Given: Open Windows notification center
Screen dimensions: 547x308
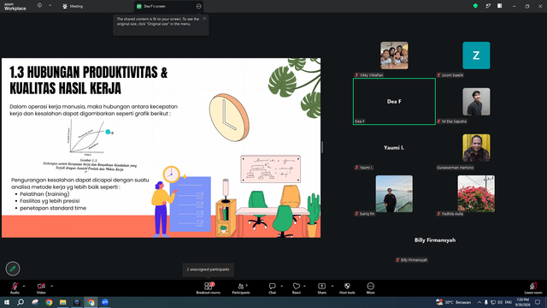Looking at the screenshot, I should 538,302.
